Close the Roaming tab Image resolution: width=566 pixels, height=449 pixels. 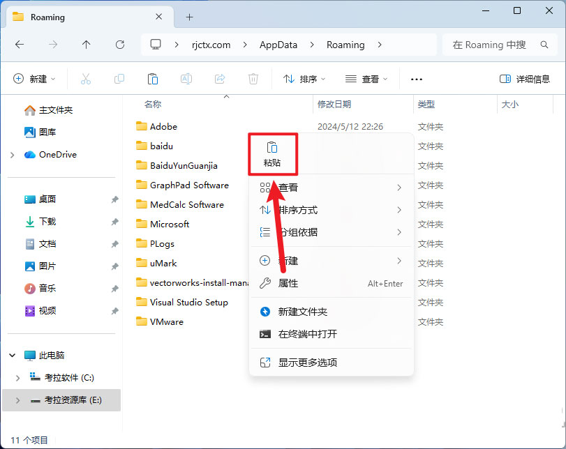click(x=159, y=17)
